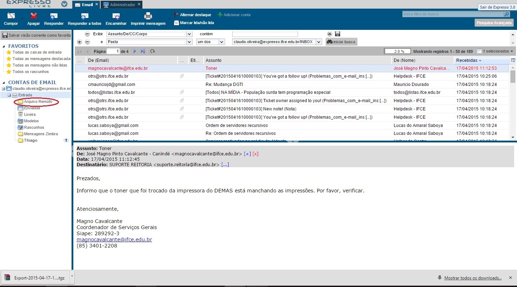Open the download item options arrow
This screenshot has height=287, width=517.
[x=72, y=278]
